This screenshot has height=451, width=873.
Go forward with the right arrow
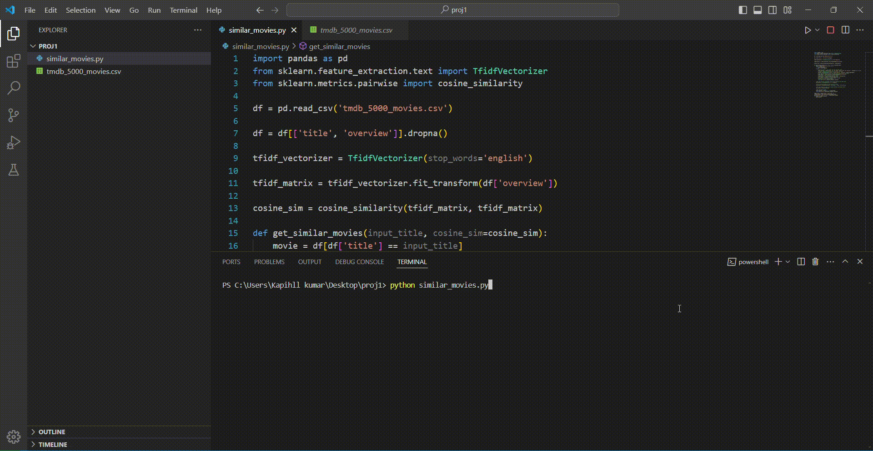[275, 10]
